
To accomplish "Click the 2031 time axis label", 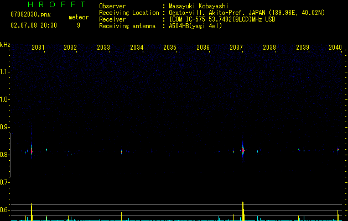I will coord(38,47).
